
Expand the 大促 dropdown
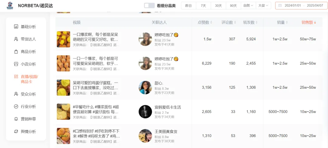[x=263, y=6]
